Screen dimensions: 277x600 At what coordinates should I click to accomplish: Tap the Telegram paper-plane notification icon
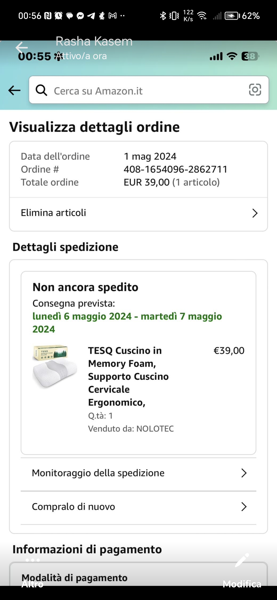(91, 16)
